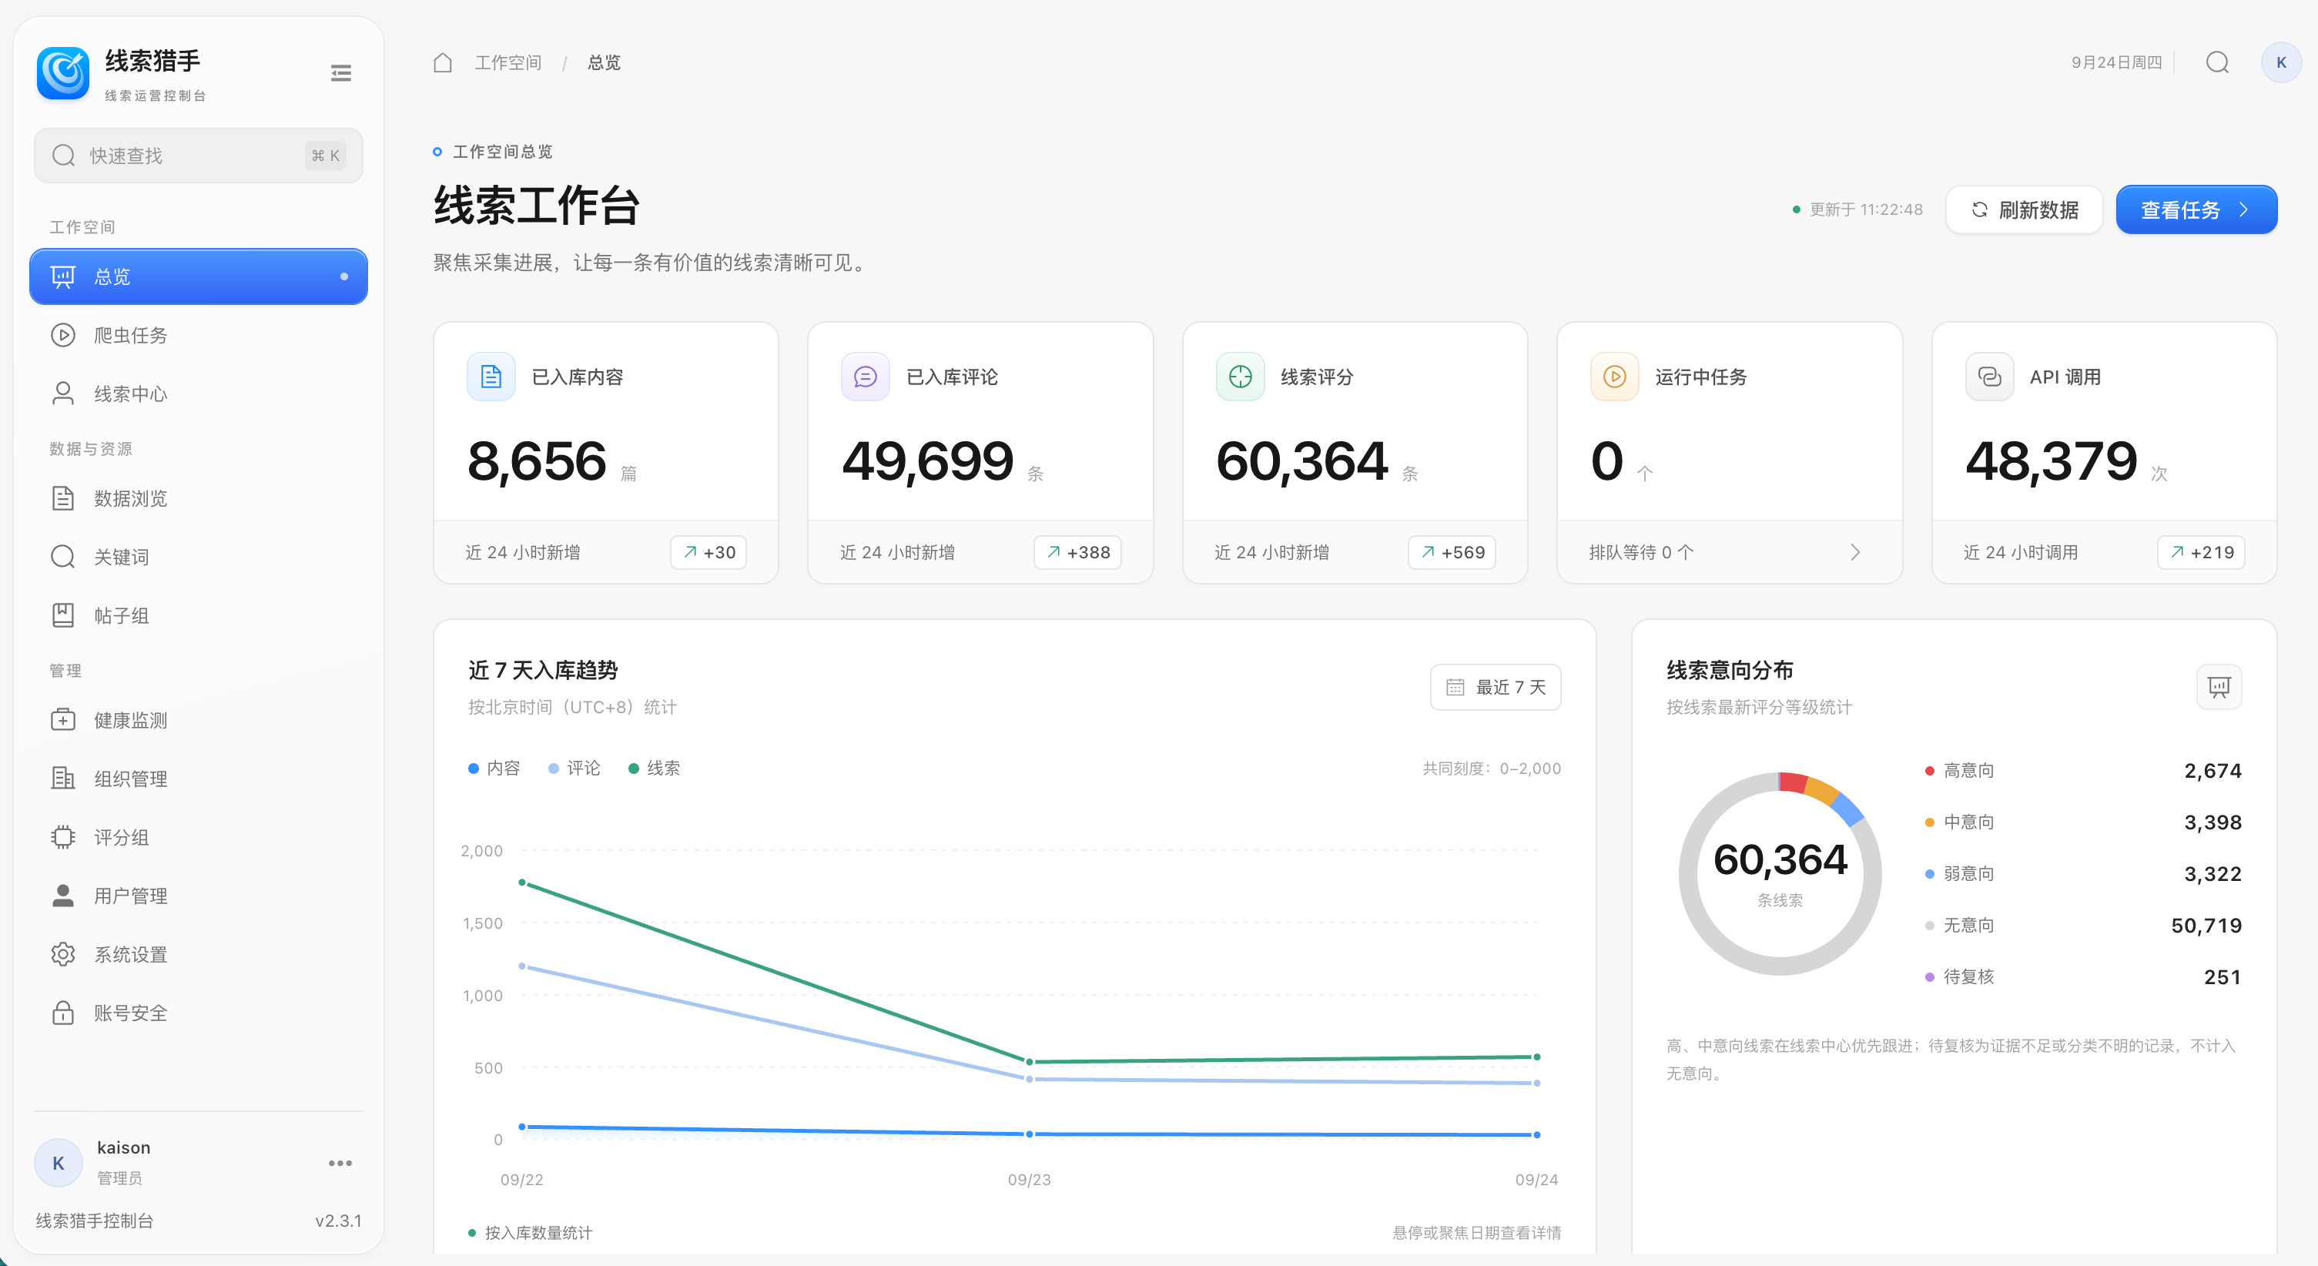Click the 刷新数据 button
Screen dimensions: 2318x1266
[2024, 209]
